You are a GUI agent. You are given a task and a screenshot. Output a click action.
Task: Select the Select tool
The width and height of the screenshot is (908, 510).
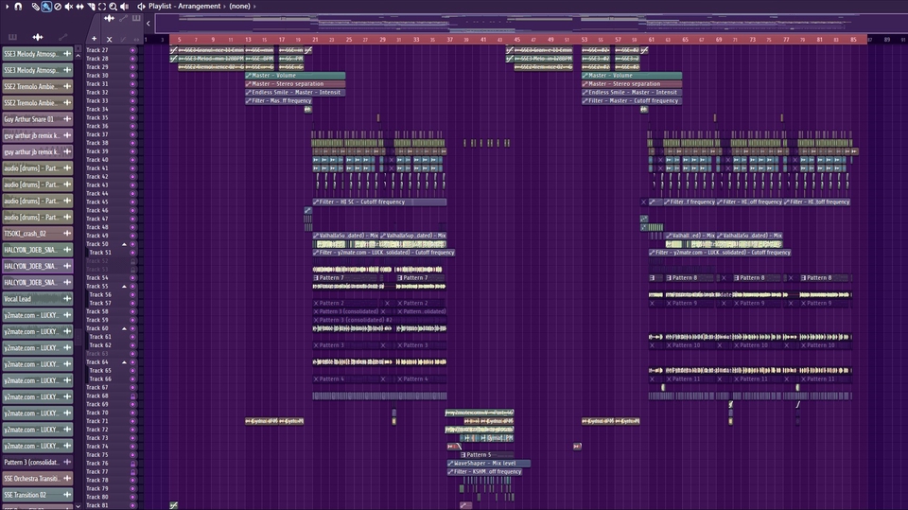(102, 7)
